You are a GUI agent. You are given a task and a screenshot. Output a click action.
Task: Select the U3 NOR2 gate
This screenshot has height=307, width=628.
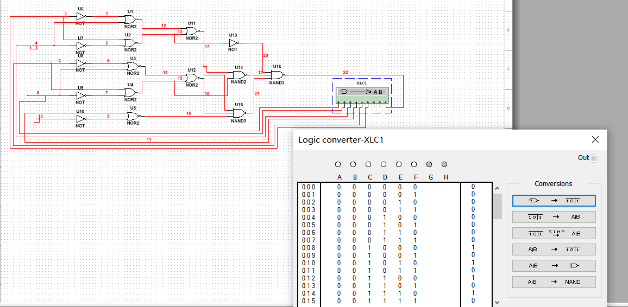tap(134, 66)
